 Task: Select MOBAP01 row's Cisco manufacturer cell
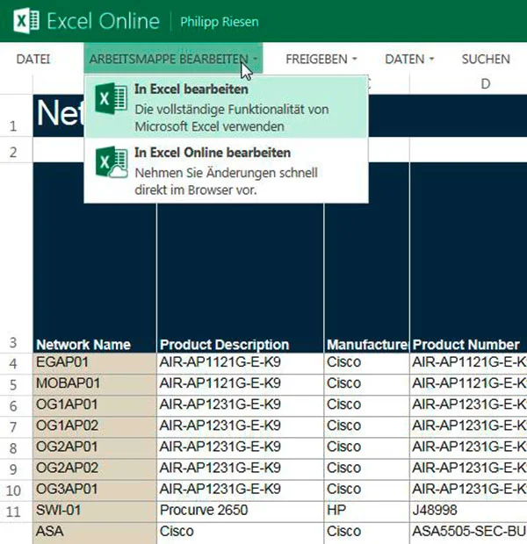tap(367, 384)
